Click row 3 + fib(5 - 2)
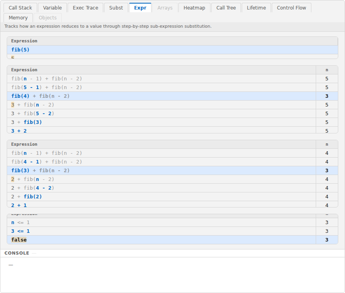 pyautogui.click(x=172, y=113)
